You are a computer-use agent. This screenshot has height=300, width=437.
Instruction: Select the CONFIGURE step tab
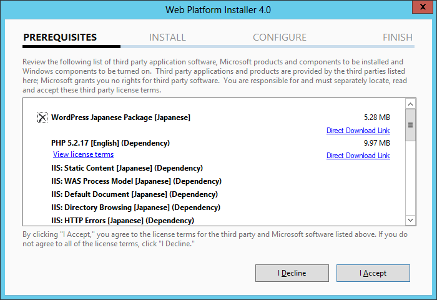[x=280, y=37]
